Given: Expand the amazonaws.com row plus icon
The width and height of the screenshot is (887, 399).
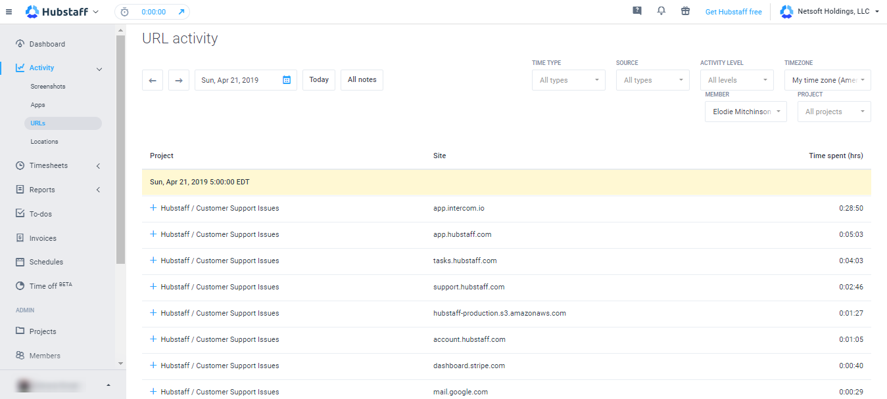Looking at the screenshot, I should coord(154,313).
